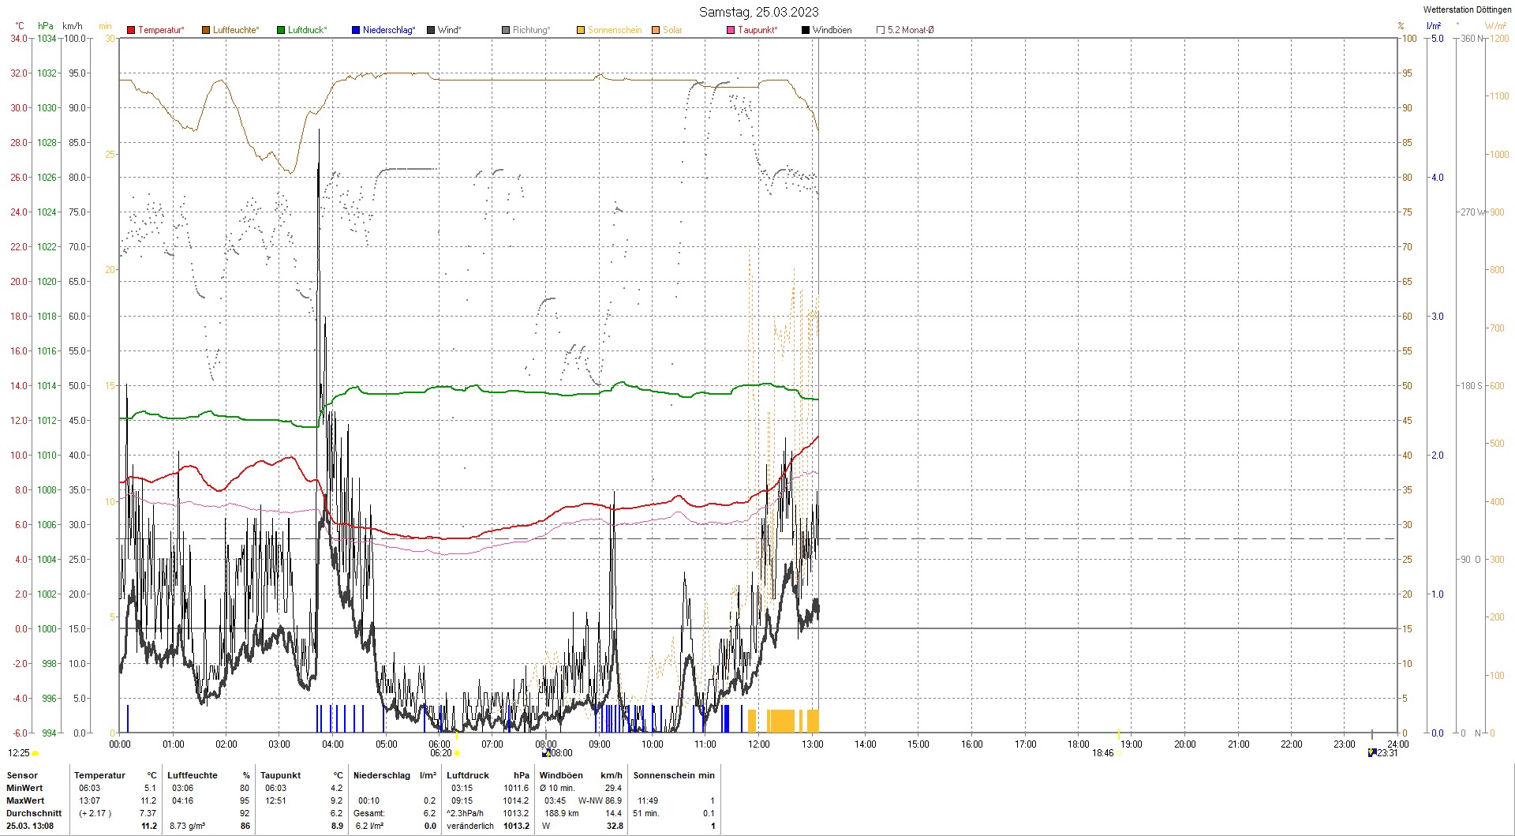The height and width of the screenshot is (836, 1515).
Task: Click the moon icon at 23:31
Action: 1372,753
